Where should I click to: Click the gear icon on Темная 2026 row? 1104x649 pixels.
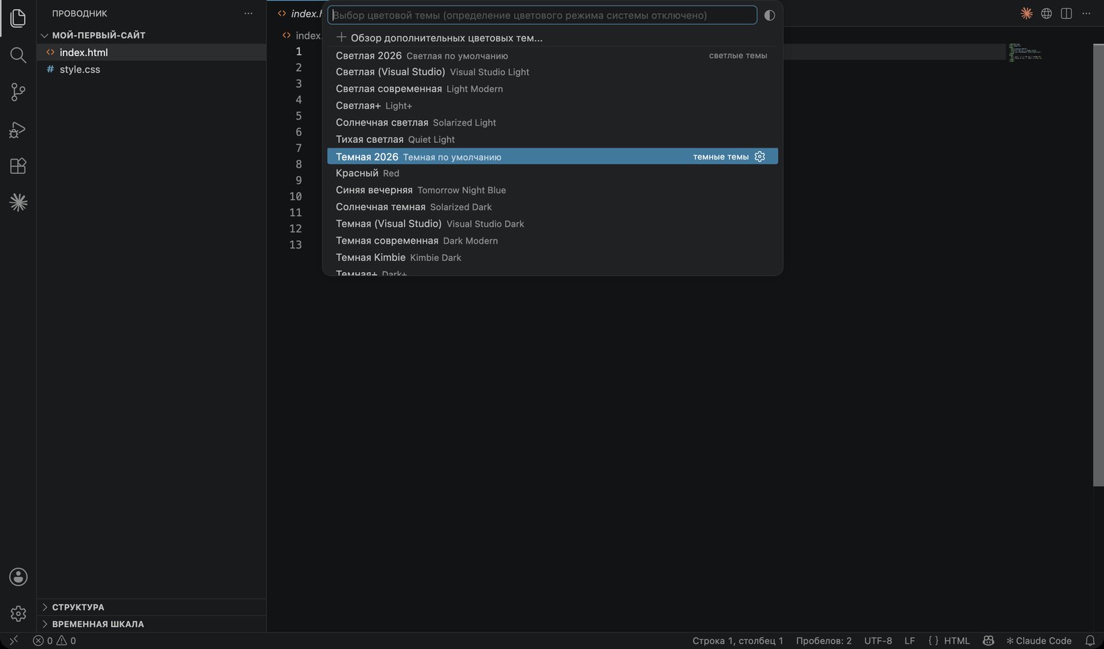pyautogui.click(x=760, y=157)
